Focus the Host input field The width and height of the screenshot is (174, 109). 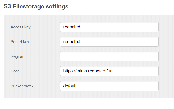(109, 71)
